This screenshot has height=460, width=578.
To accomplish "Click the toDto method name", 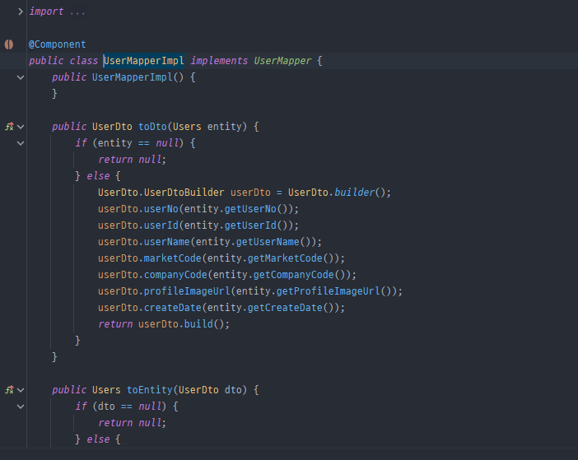I will tap(152, 127).
